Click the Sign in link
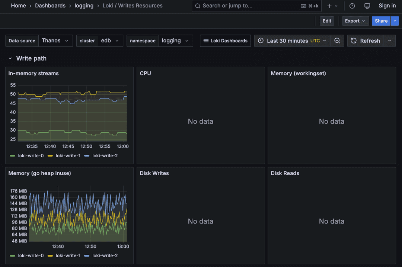Image resolution: width=402 pixels, height=267 pixels. (x=387, y=6)
